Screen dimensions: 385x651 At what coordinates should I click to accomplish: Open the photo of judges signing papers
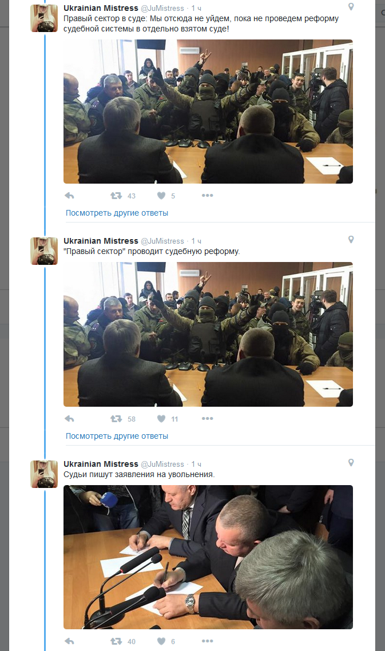tap(208, 557)
